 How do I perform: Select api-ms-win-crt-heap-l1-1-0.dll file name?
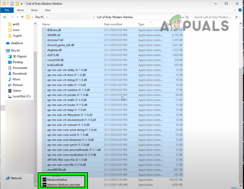67,110
